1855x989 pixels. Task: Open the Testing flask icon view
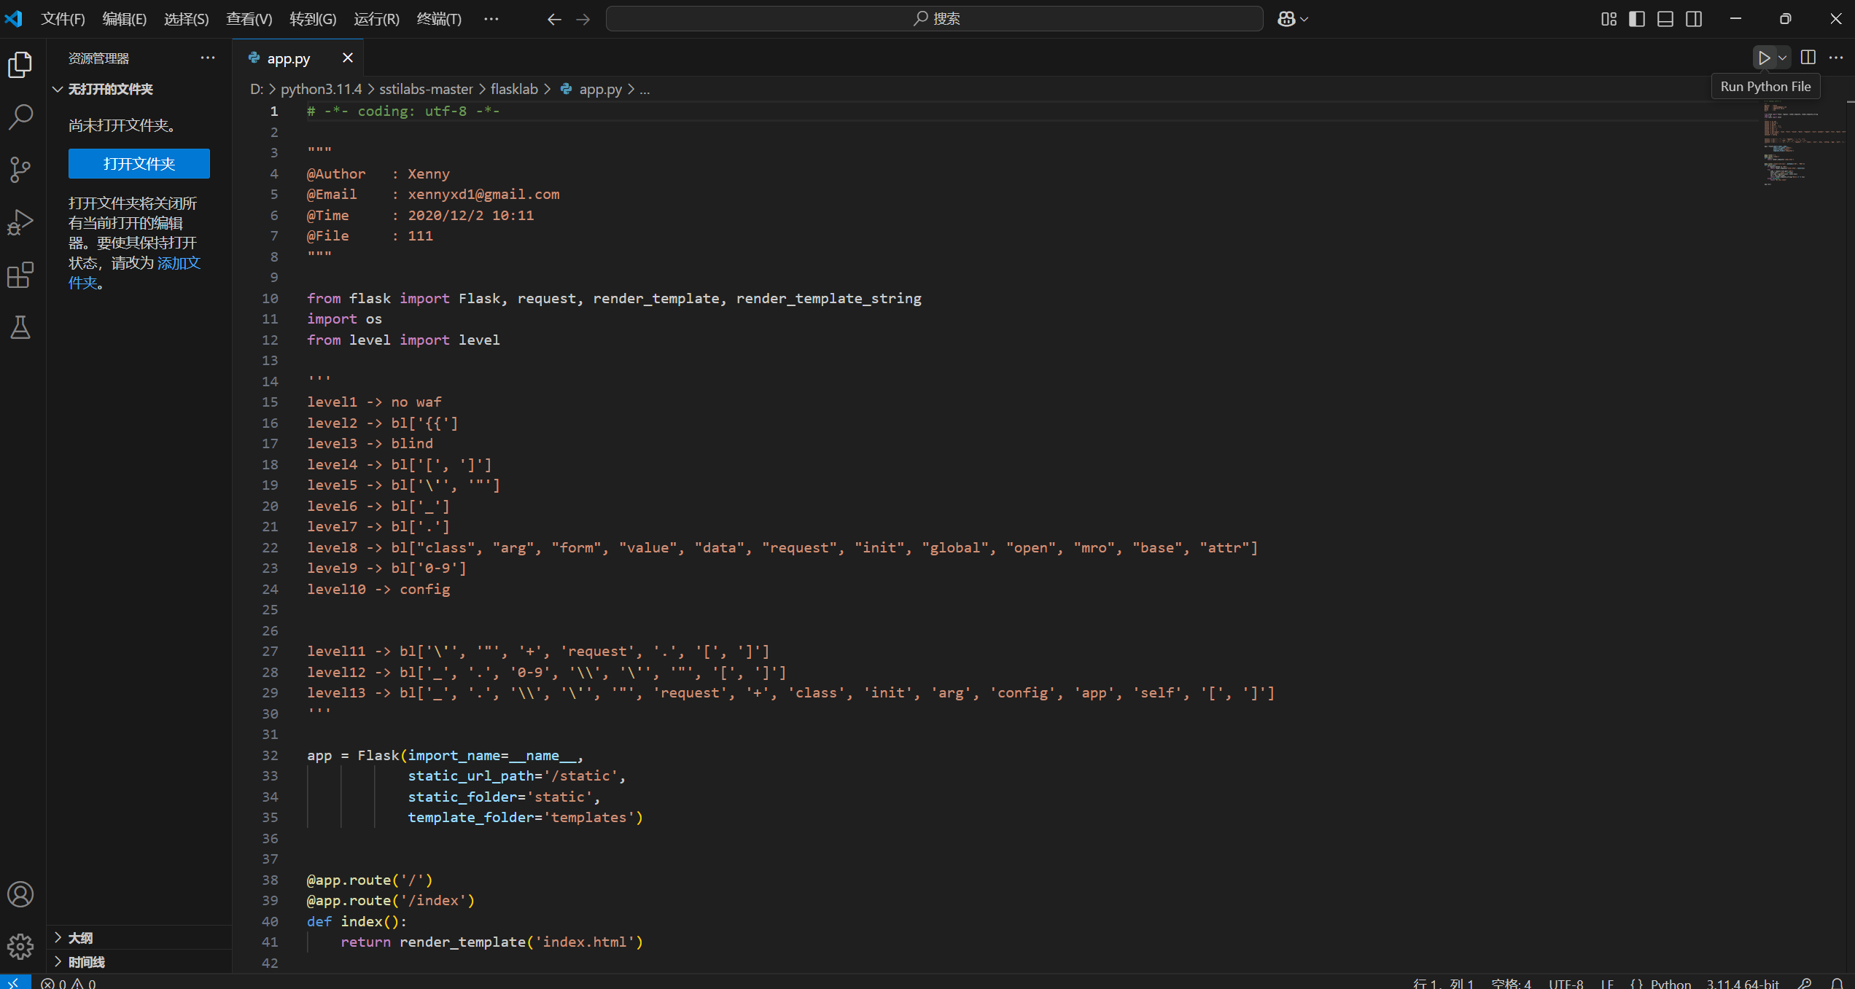(x=20, y=327)
